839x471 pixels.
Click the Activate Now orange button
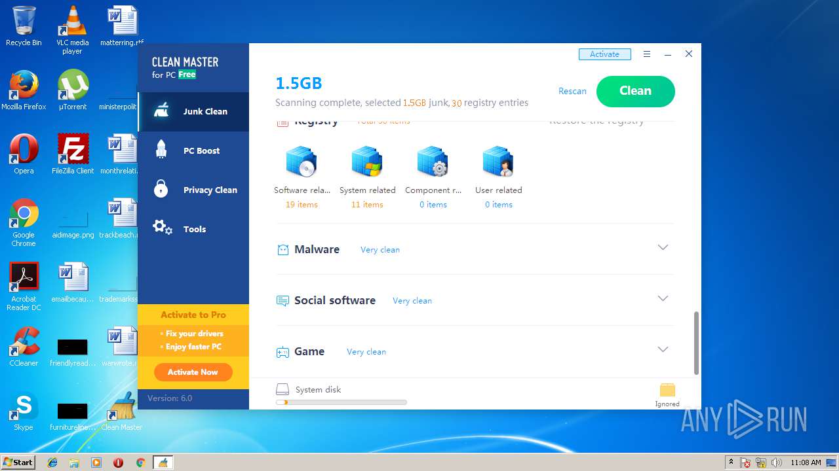193,372
